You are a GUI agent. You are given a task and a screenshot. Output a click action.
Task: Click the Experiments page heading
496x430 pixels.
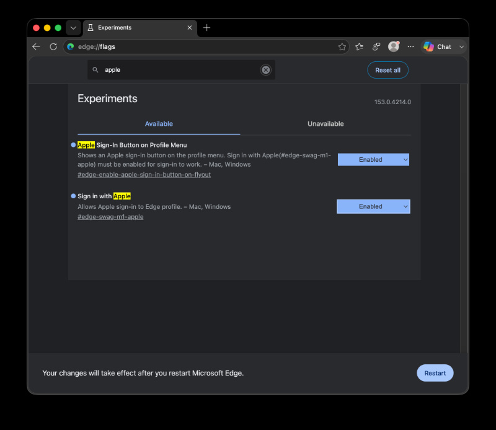pos(107,99)
